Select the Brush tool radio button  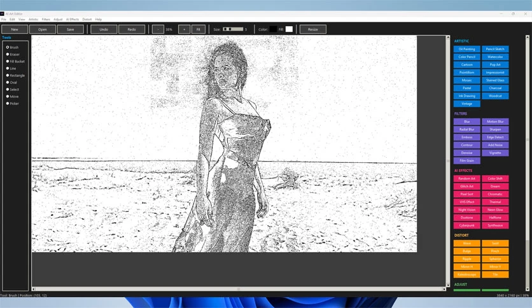pos(8,47)
